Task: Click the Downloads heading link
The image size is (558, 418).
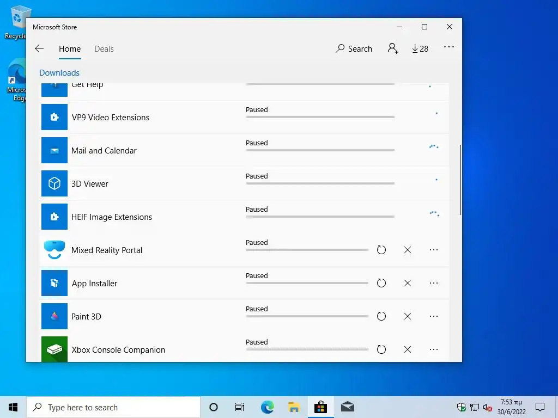Action: [x=59, y=72]
